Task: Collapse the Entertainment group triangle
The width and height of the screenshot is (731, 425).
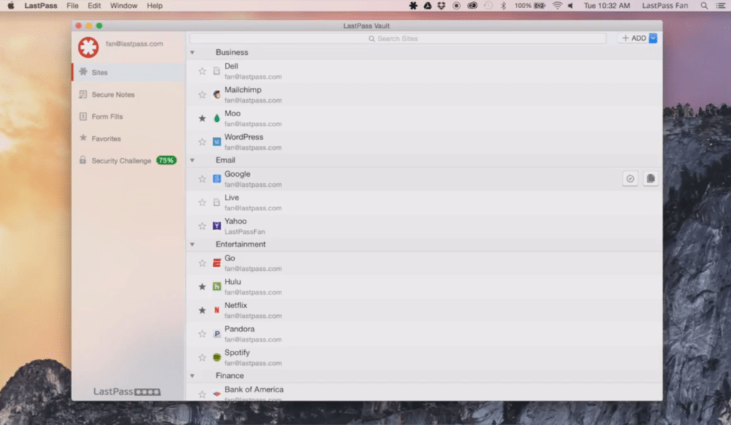Action: point(192,245)
